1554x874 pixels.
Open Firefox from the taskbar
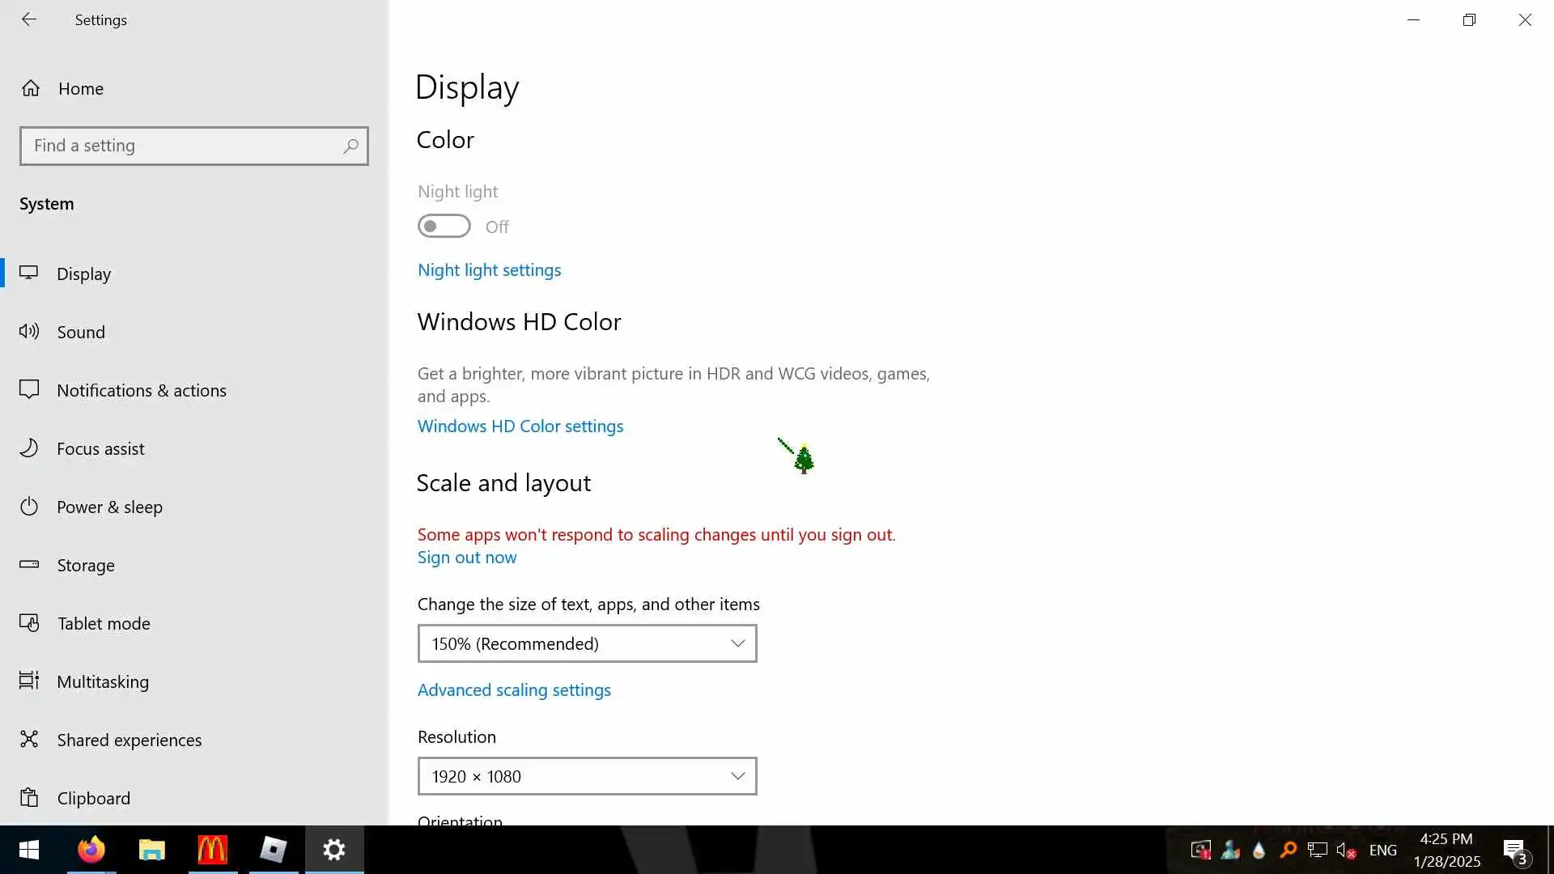91,850
